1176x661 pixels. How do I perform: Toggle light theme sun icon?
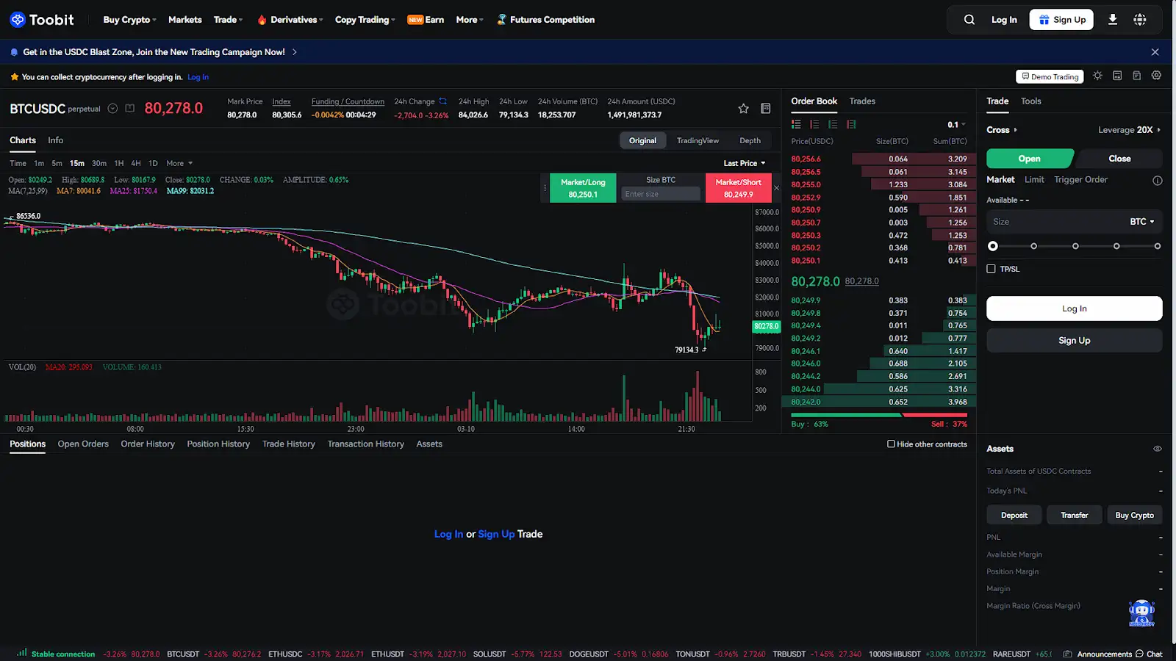tap(1097, 76)
